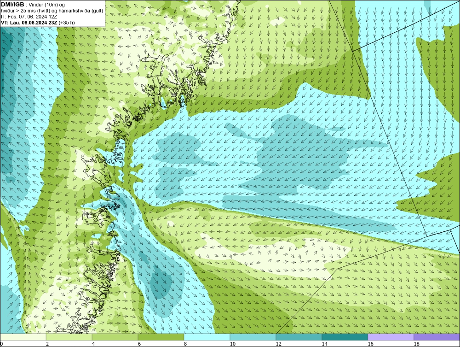Click the 'Vindur (10m) og' label
Viewport: 460px width, 347px height.
(47, 5)
